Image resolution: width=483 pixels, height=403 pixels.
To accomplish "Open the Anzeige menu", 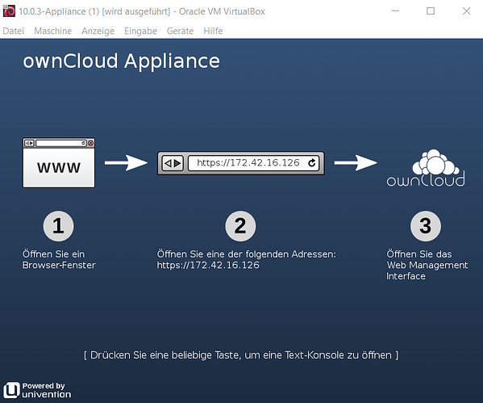I will click(98, 31).
